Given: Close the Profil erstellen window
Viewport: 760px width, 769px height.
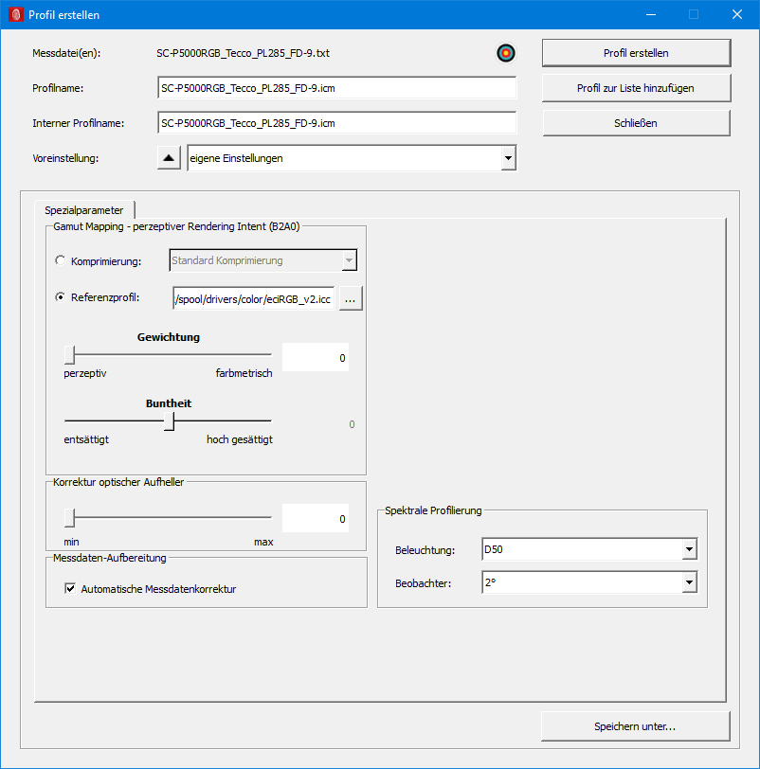Looking at the screenshot, I should pos(736,15).
